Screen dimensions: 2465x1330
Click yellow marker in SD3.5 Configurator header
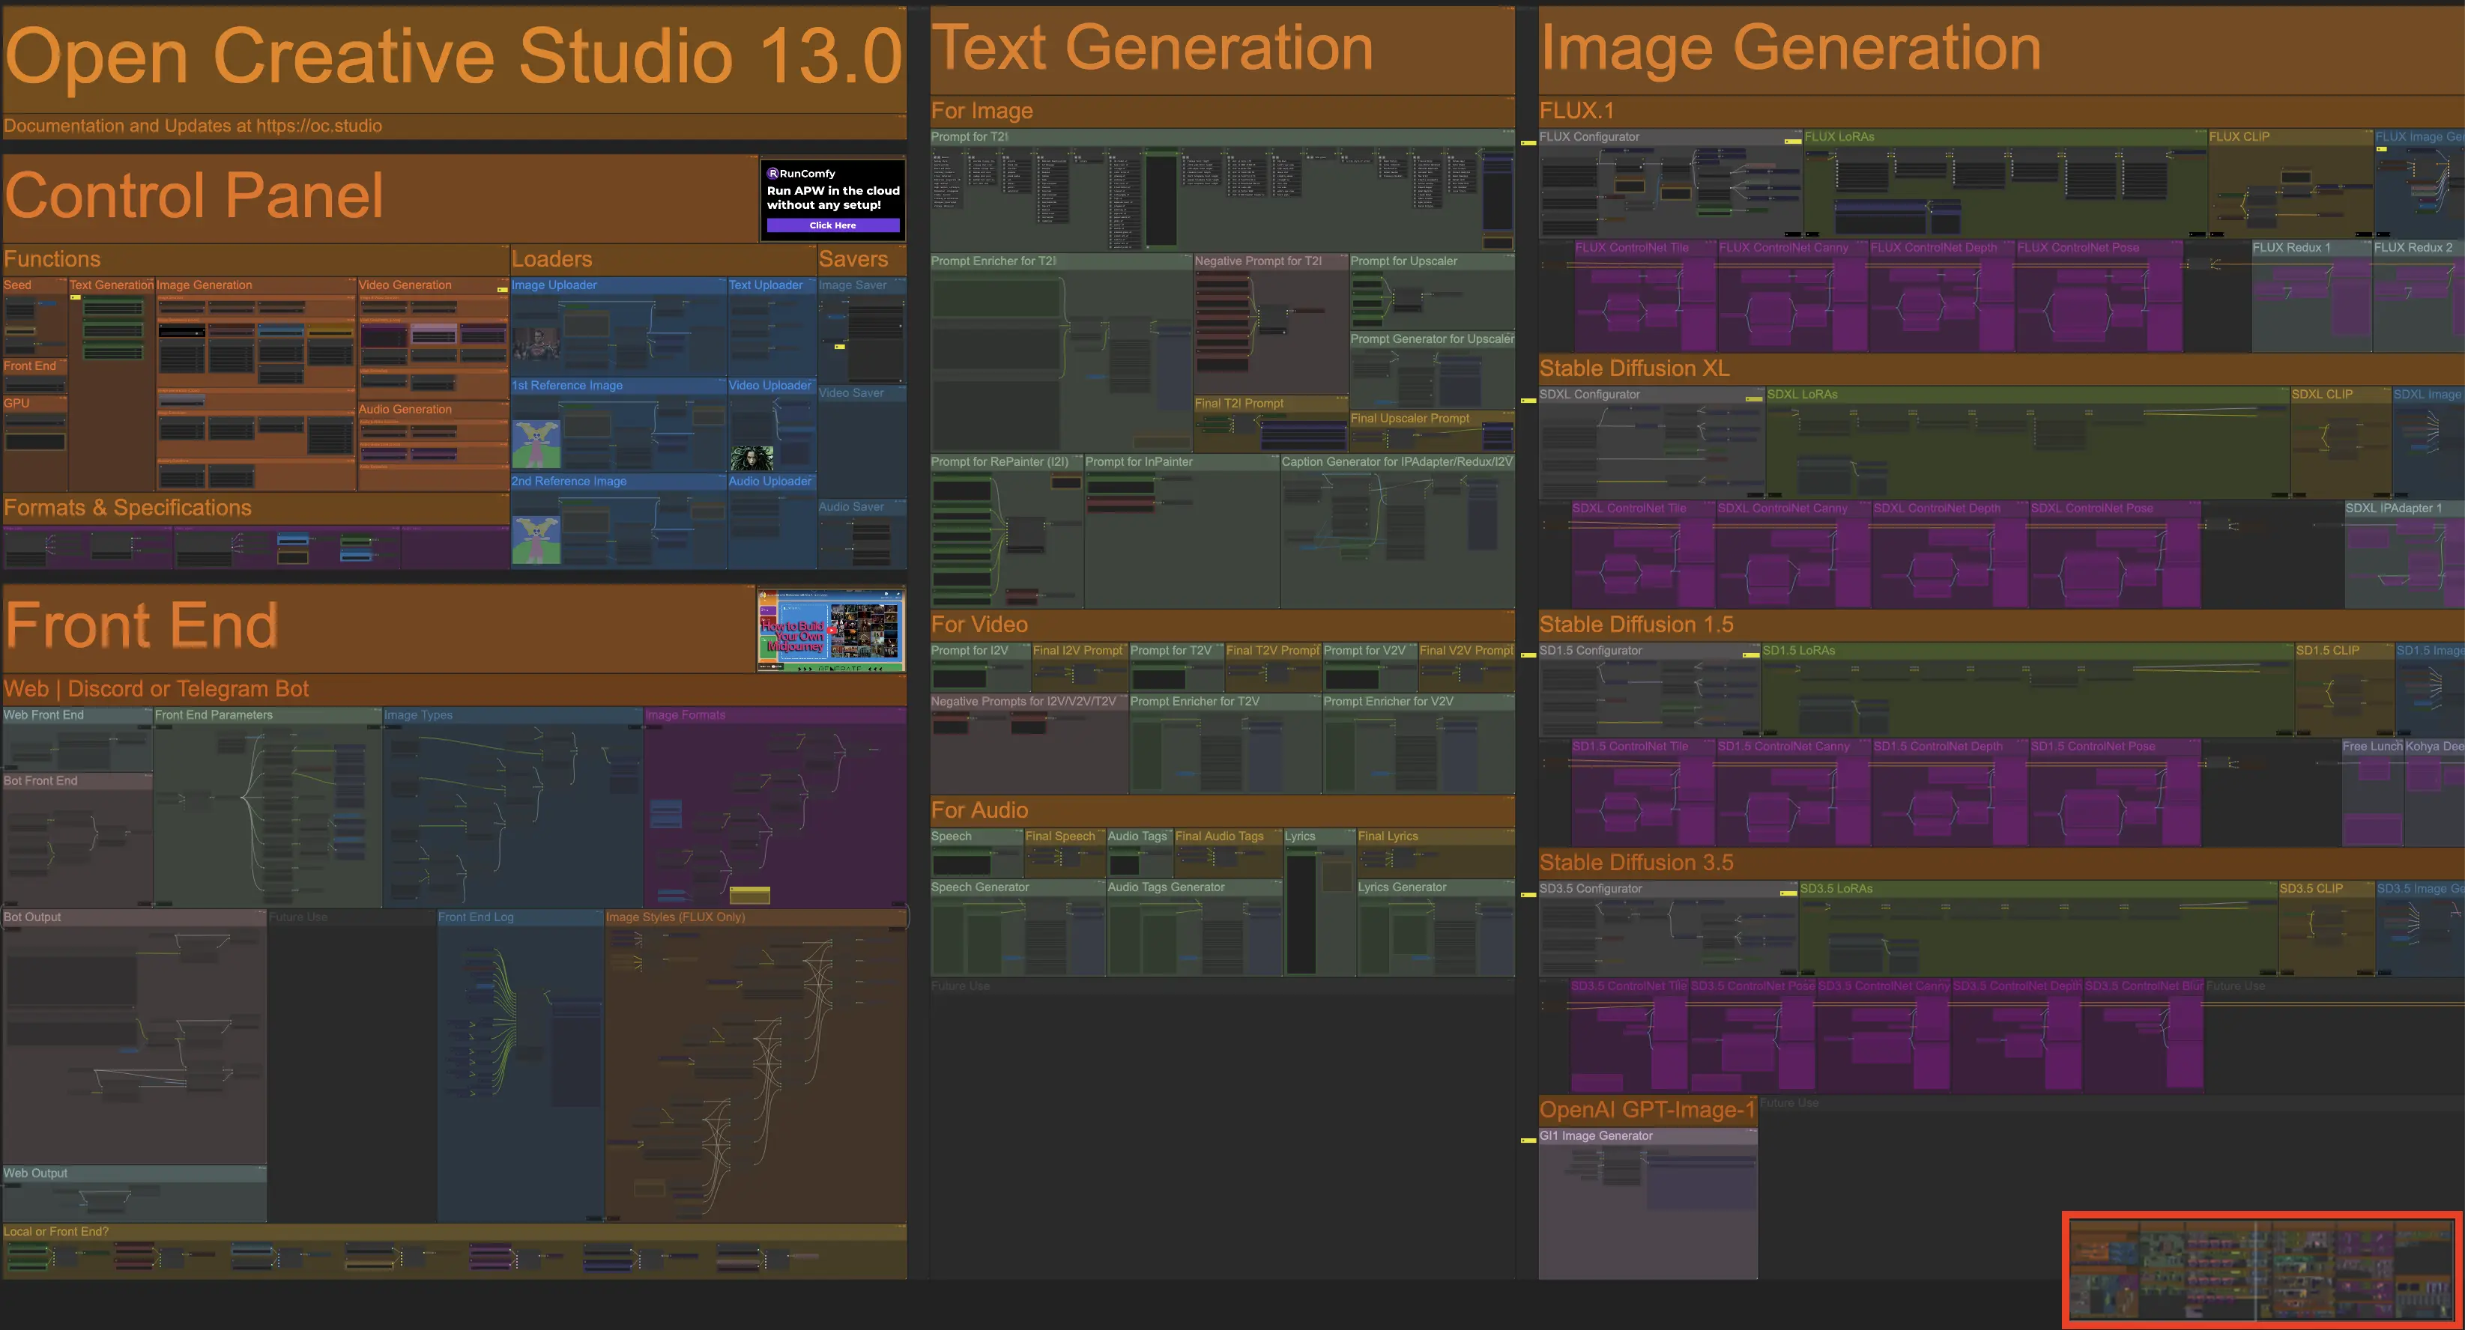coord(1788,893)
